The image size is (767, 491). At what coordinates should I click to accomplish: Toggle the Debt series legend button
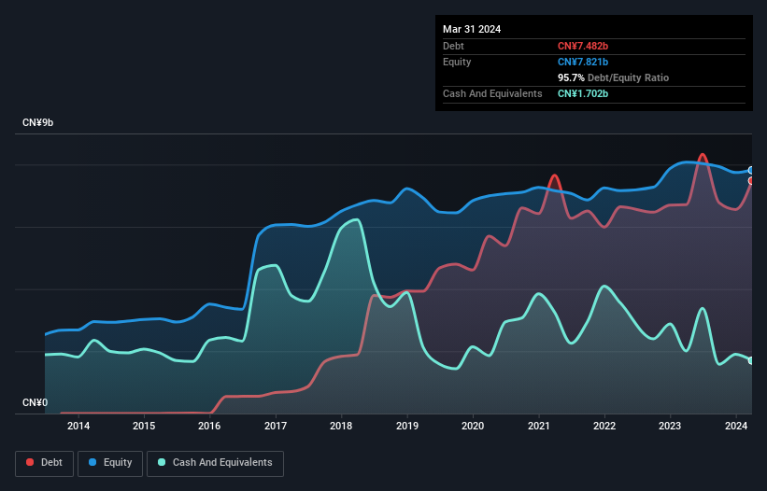(45, 463)
